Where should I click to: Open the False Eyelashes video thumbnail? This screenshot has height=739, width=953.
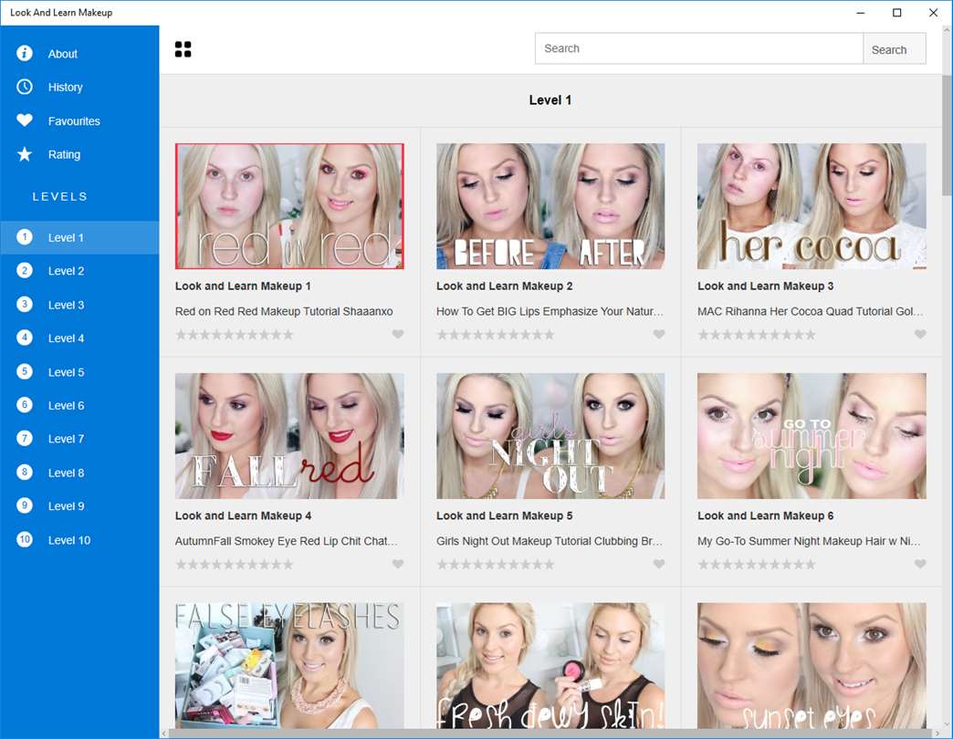coord(289,665)
